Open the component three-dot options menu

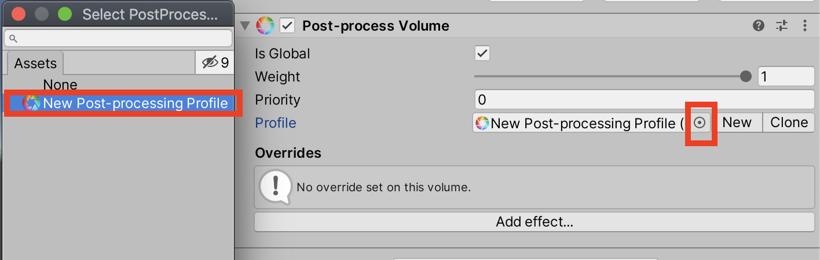point(805,25)
